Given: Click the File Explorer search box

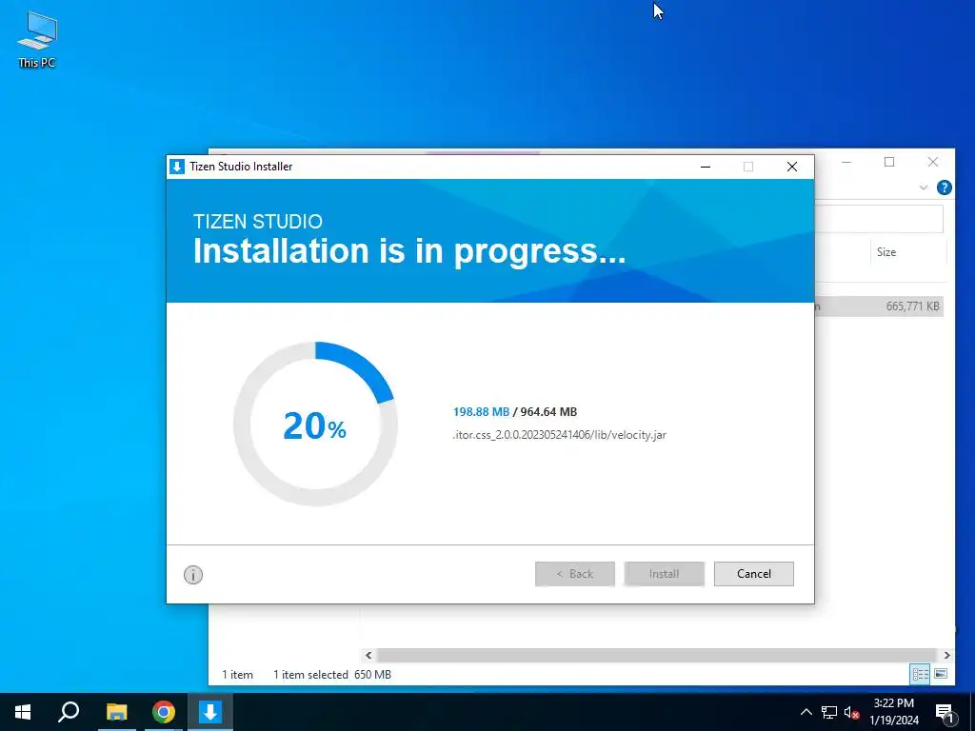Looking at the screenshot, I should point(879,219).
